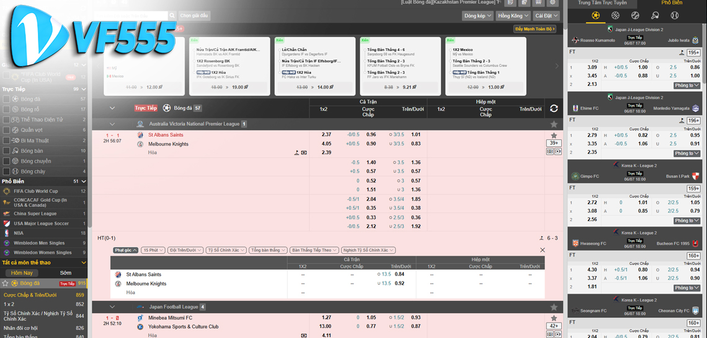Screen dimensions: 707x338
Task: Tick the Bóng chuyền checkbox
Action: coord(6,161)
